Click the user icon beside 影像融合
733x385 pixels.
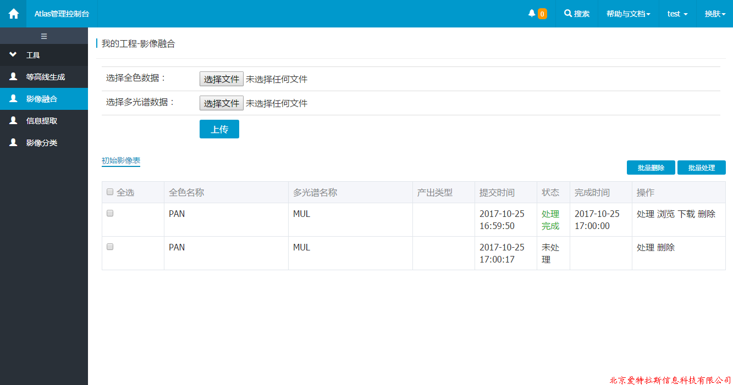(13, 99)
